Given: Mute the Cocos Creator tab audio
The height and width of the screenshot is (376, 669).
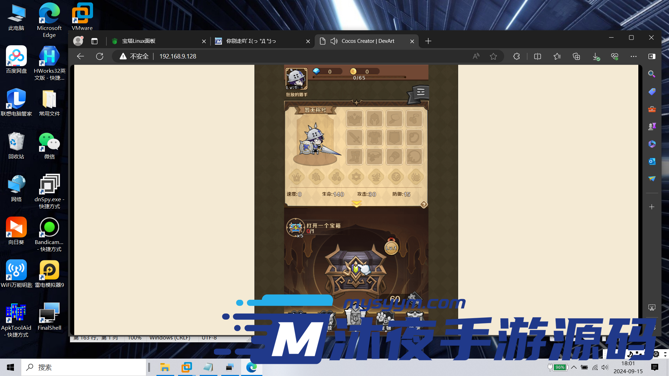Looking at the screenshot, I should [x=334, y=41].
